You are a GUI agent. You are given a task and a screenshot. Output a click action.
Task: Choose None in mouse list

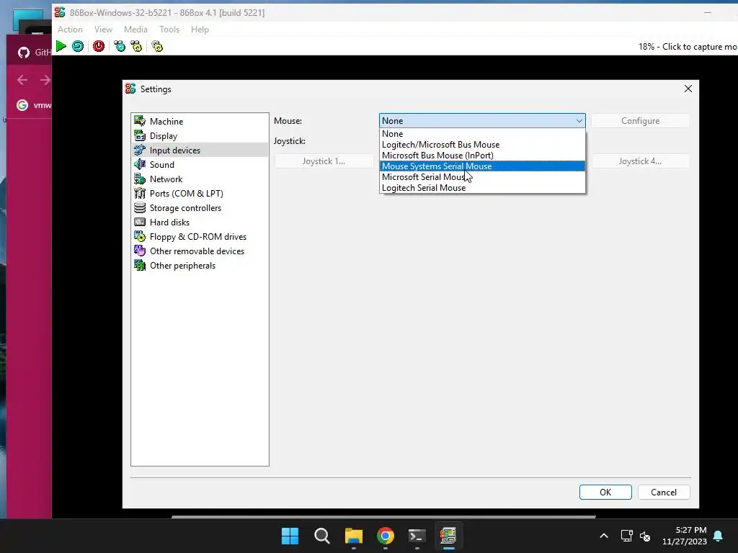pos(482,133)
